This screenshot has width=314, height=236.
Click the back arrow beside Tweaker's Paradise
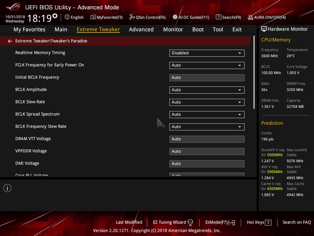[x=10, y=41]
